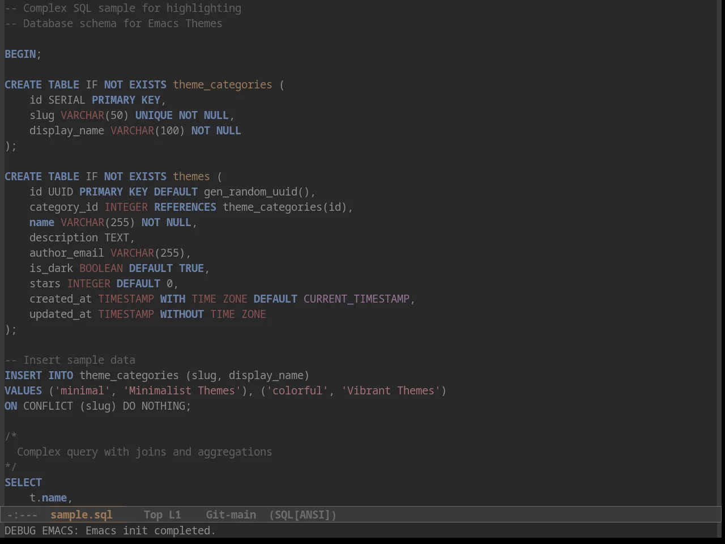This screenshot has height=544, width=725.
Task: Click the 'is_dark' column name
Action: (51, 268)
